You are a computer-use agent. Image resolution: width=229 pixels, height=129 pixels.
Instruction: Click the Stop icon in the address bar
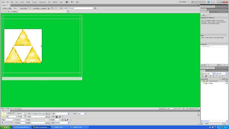pyautogui.click(x=9, y=11)
